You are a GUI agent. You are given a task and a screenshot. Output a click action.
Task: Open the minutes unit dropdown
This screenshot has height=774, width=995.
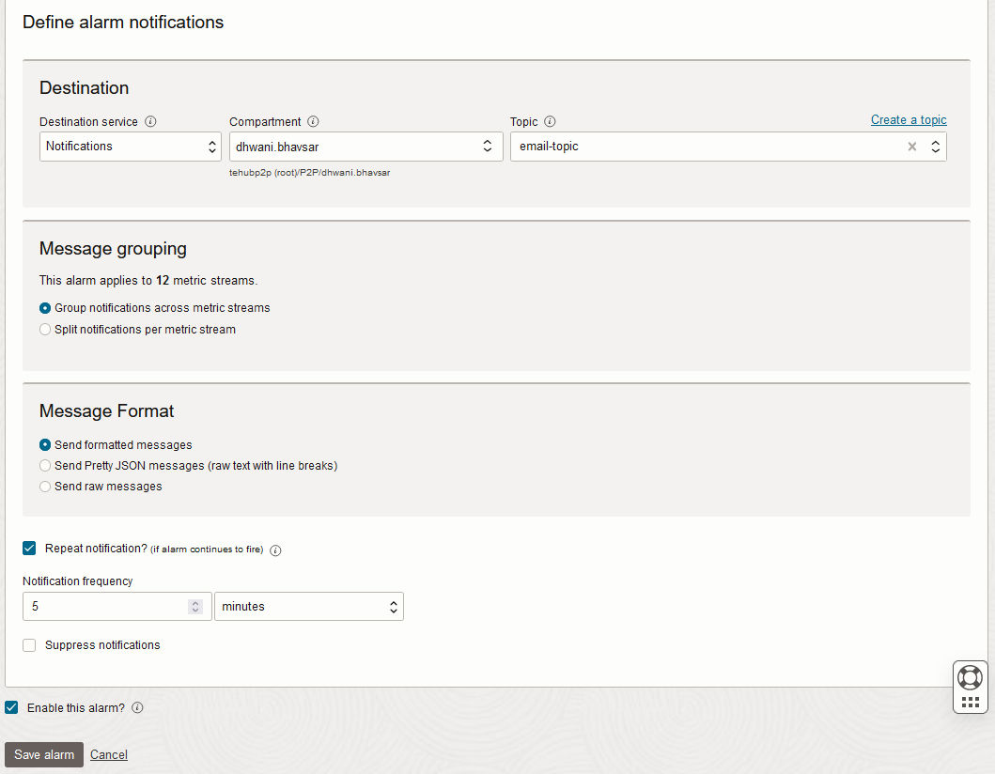(308, 607)
